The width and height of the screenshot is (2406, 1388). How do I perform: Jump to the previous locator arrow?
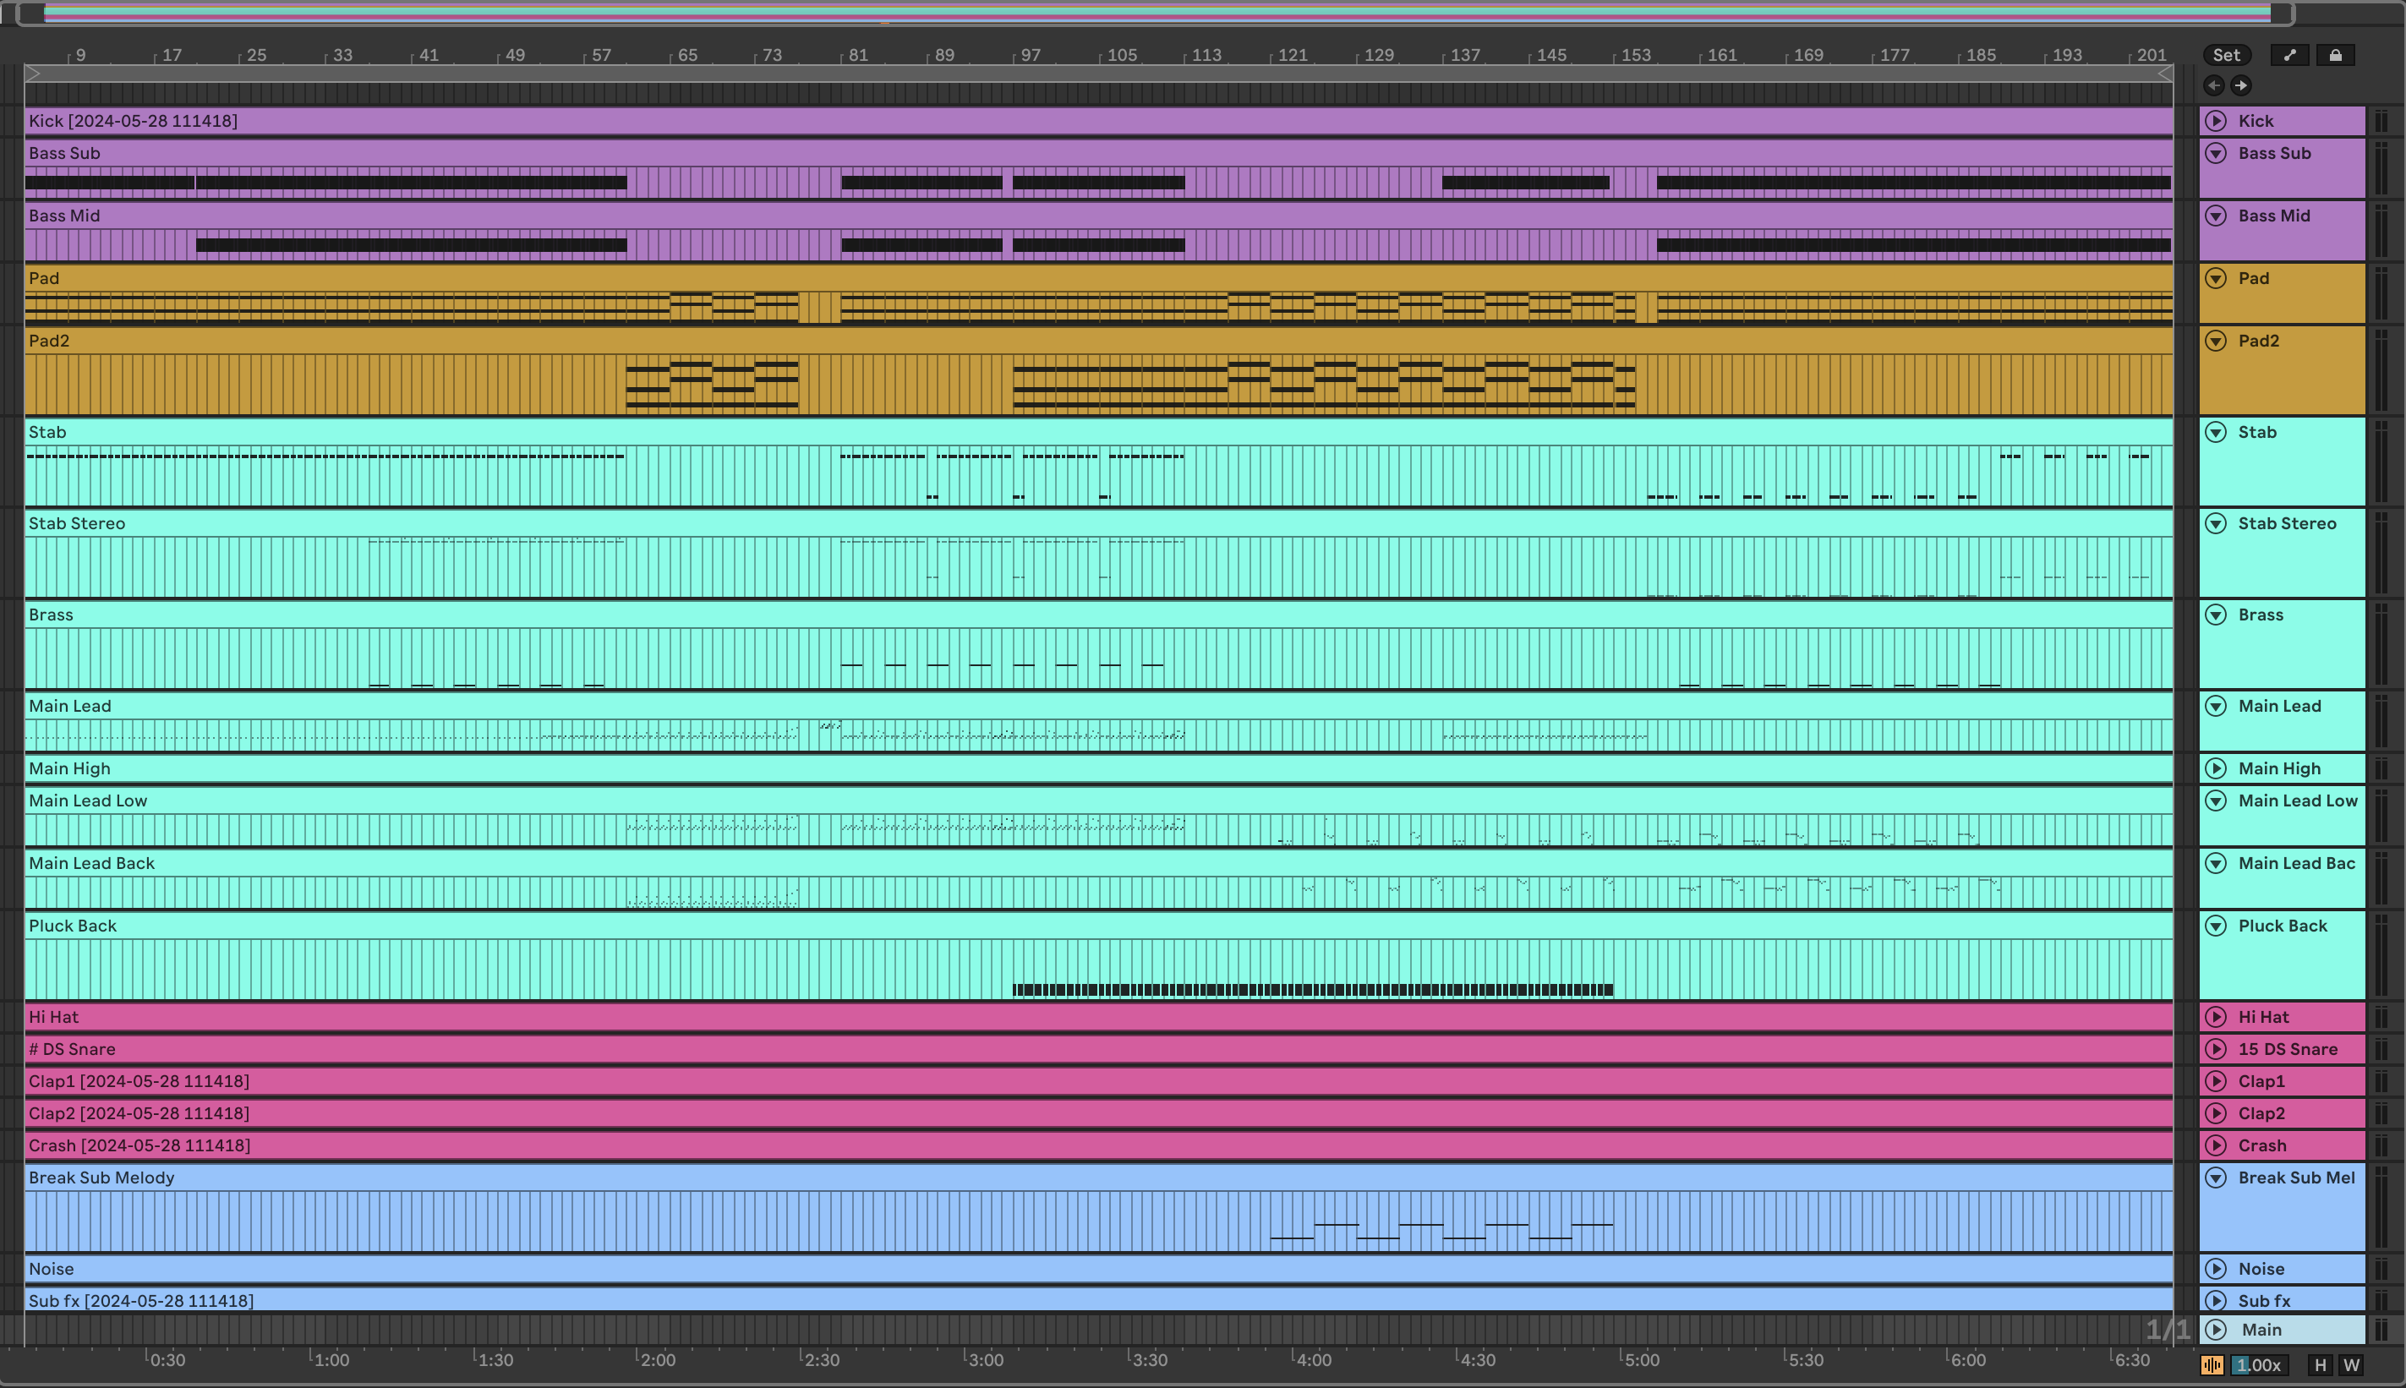click(x=2213, y=85)
